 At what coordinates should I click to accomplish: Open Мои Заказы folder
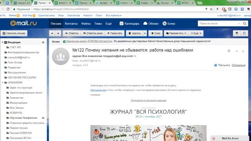tap(16, 108)
